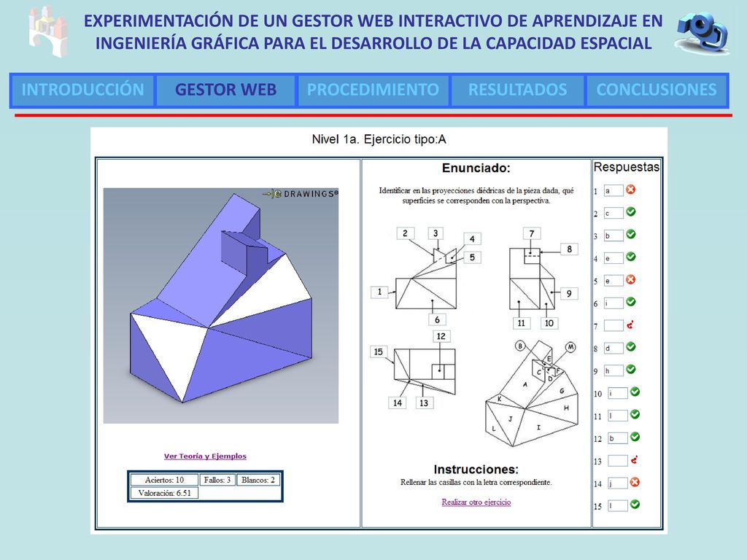Click the empty answer field for question 13
Screen dimensions: 747x560
618,461
